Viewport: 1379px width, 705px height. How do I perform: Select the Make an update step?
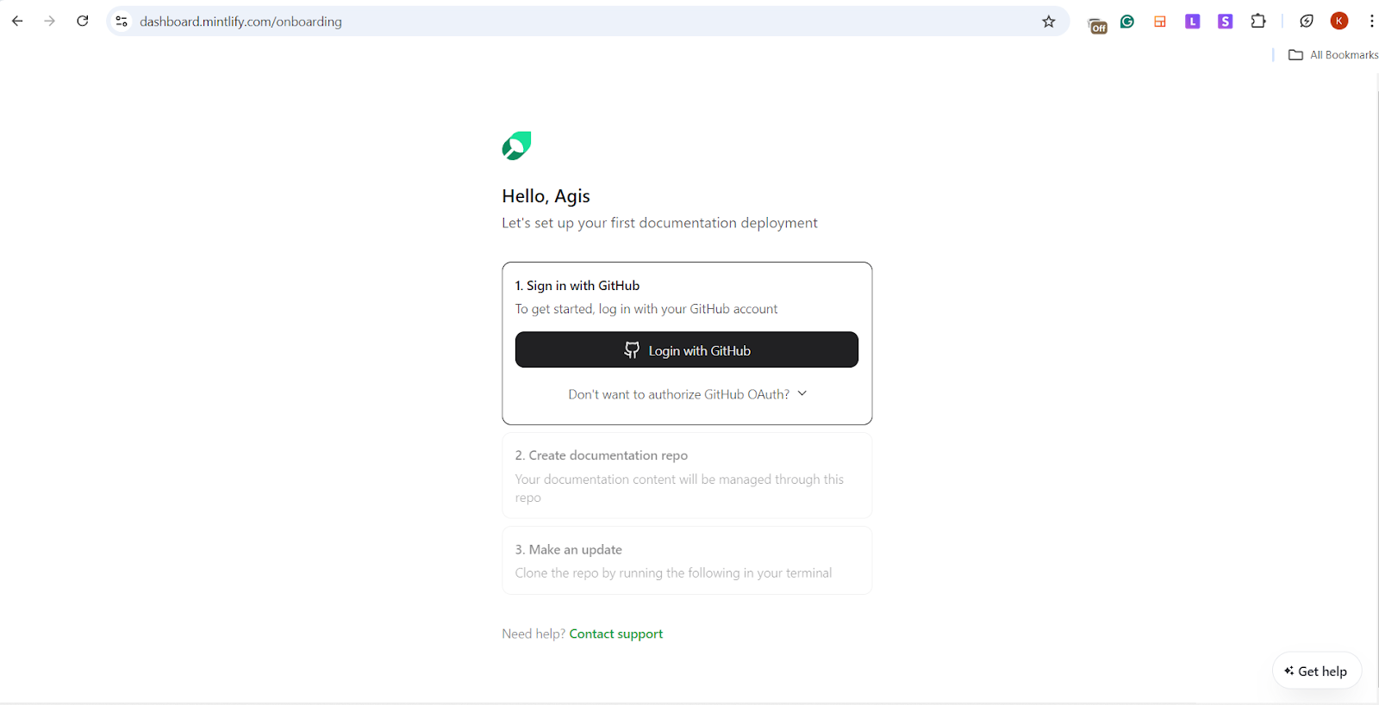(x=687, y=560)
